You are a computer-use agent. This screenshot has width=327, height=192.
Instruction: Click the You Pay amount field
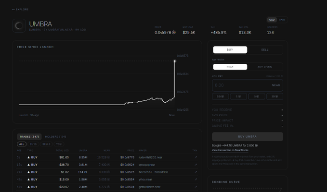click(x=248, y=85)
